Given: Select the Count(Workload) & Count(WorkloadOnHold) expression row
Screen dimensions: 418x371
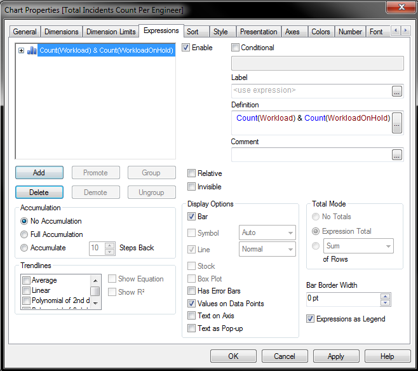Looking at the screenshot, I should (x=106, y=50).
